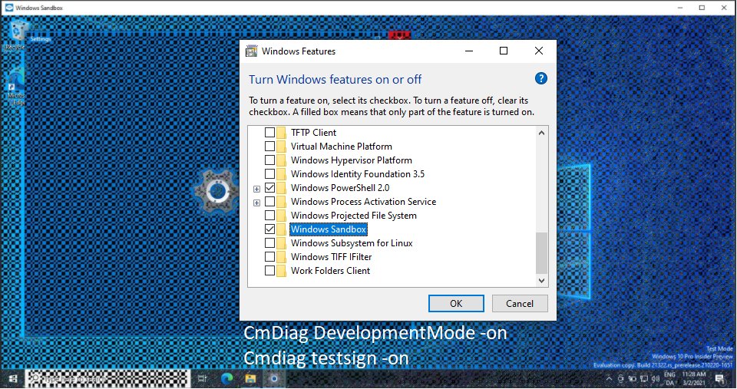Select the Windows Sandbox list label
This screenshot has width=737, height=389.
(329, 229)
